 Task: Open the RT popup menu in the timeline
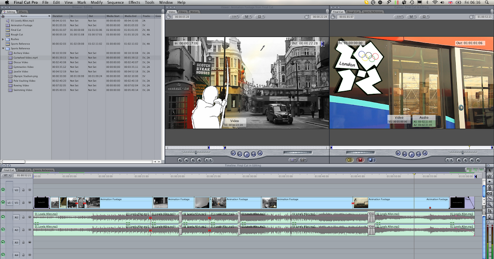[7, 175]
